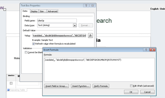Click the Field name input box
This screenshot has height=98, width=165.
[57, 20]
